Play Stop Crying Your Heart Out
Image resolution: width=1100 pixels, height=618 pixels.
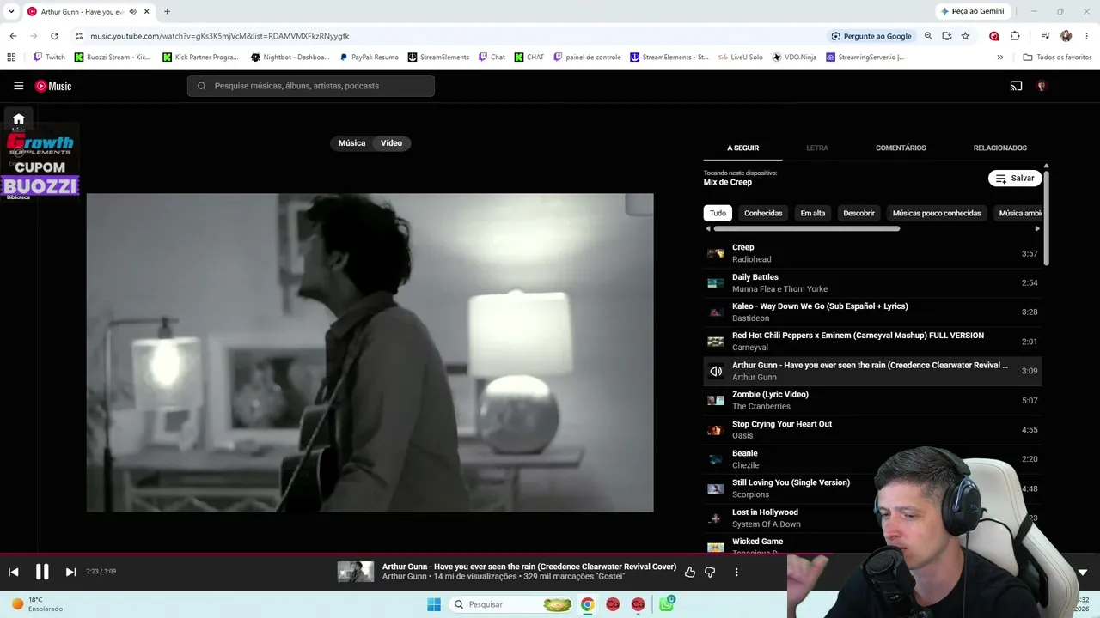pos(872,430)
